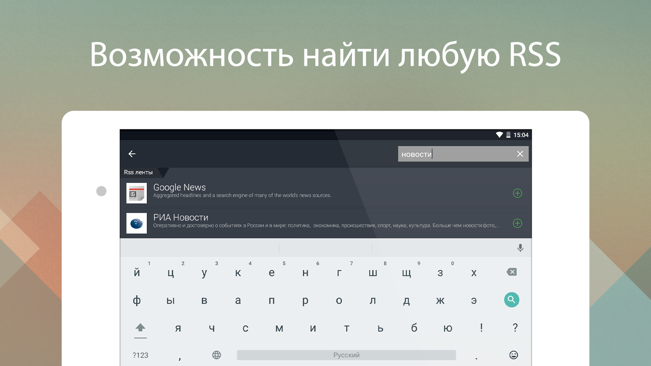This screenshot has height=366, width=651.
Task: Tap the ц key
Action: click(171, 273)
